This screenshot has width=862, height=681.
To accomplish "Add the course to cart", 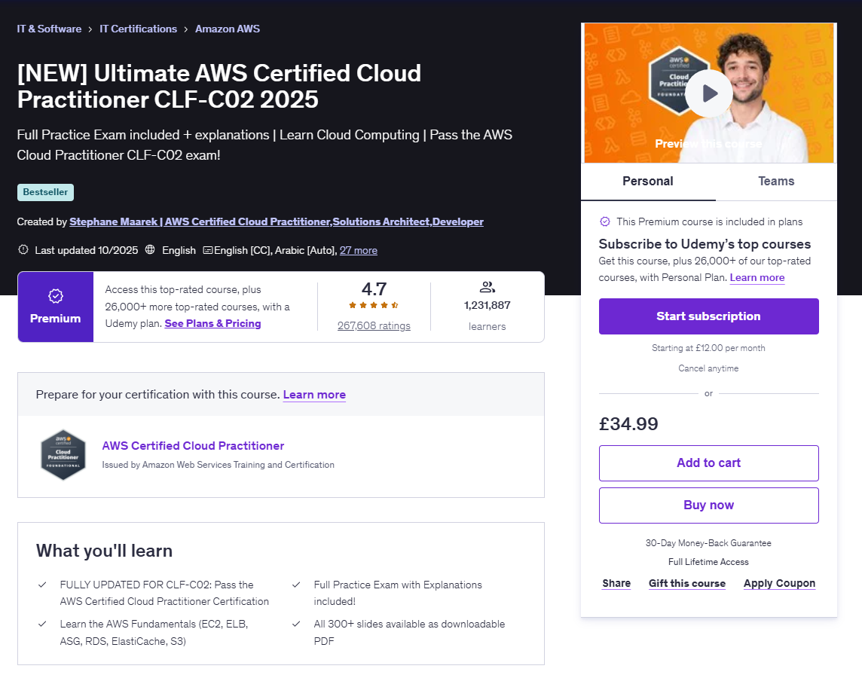I will pos(708,463).
